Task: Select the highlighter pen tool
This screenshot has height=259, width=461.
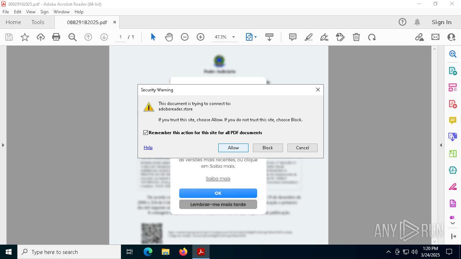Action: coord(309,37)
